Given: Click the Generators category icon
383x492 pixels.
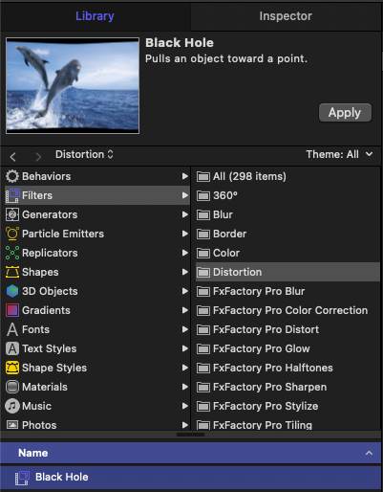Looking at the screenshot, I should point(12,214).
